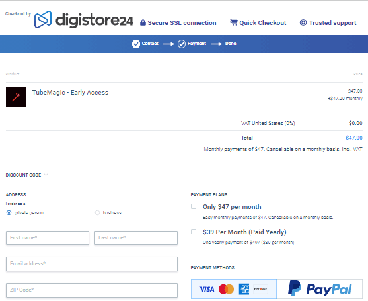
Task: Click the Checkout by label
Action: (18, 14)
